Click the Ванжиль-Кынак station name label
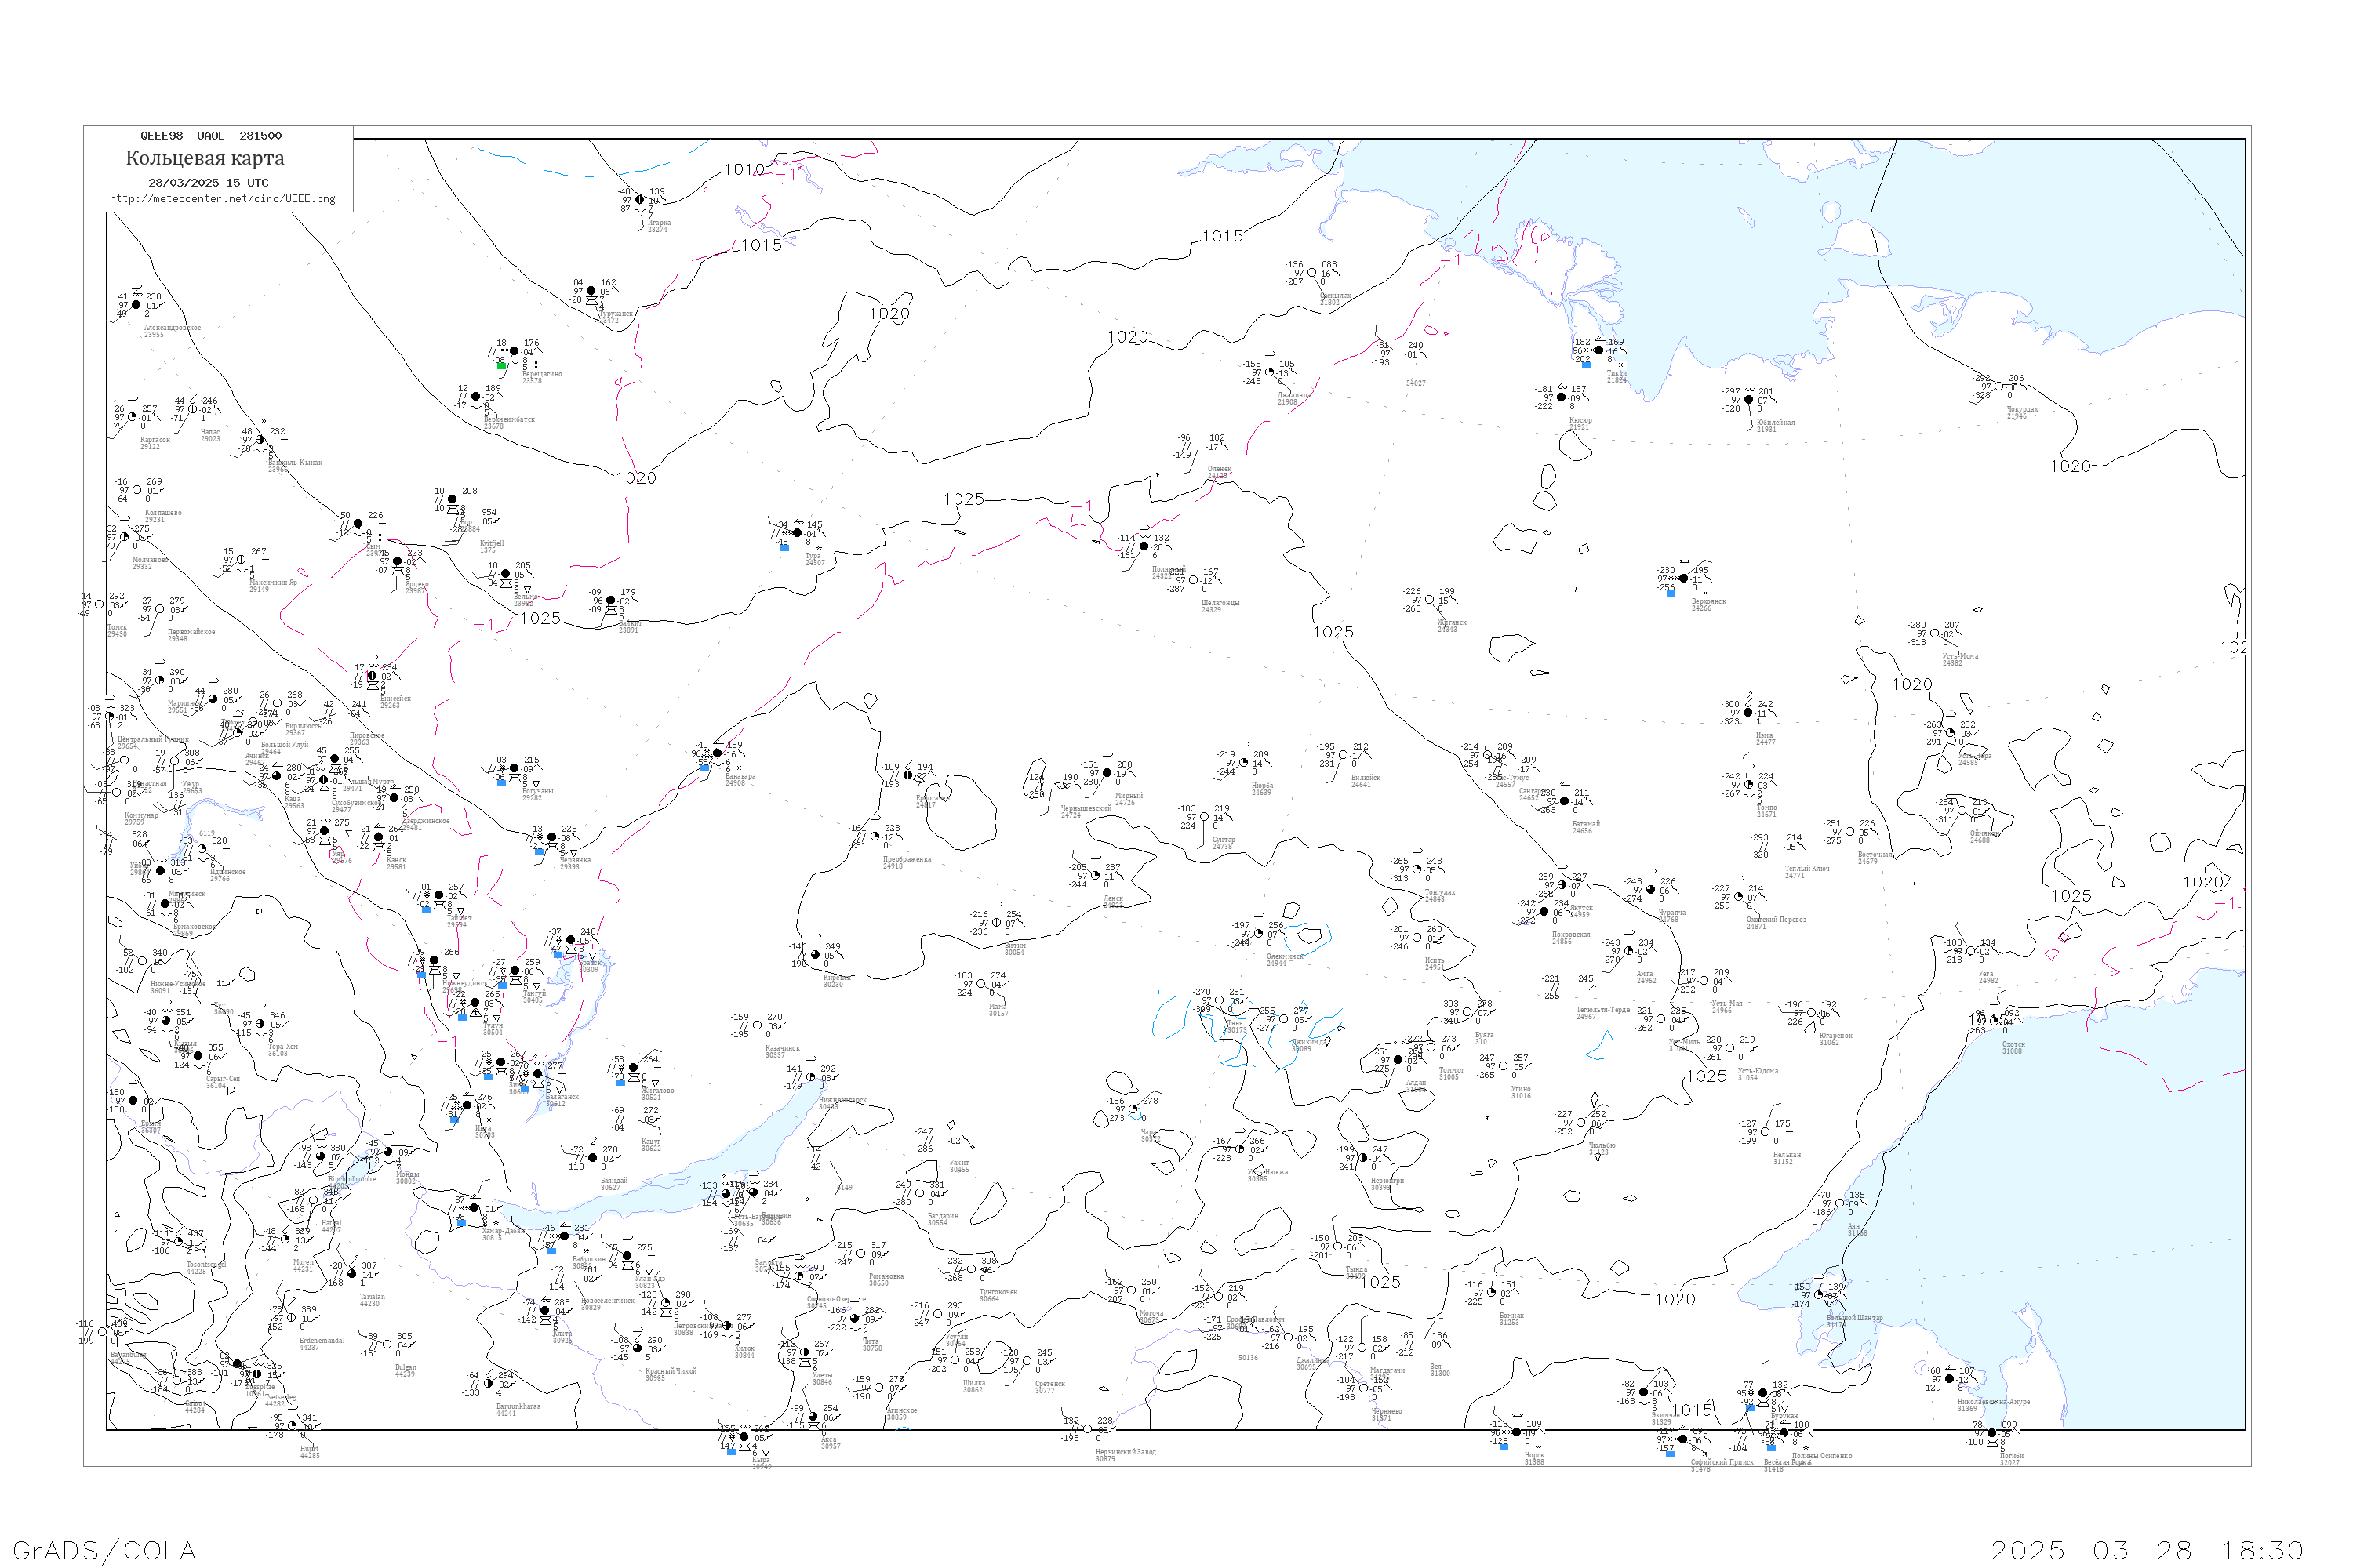Screen dimensions: 2353x1568 (x=295, y=464)
